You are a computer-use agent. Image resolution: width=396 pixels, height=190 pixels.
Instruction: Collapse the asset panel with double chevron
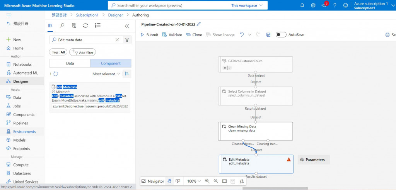pyautogui.click(x=127, y=26)
